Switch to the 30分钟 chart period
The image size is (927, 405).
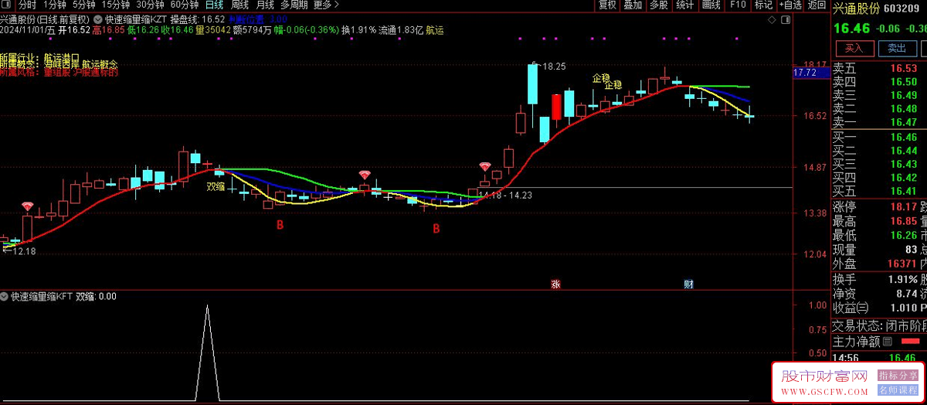[150, 5]
